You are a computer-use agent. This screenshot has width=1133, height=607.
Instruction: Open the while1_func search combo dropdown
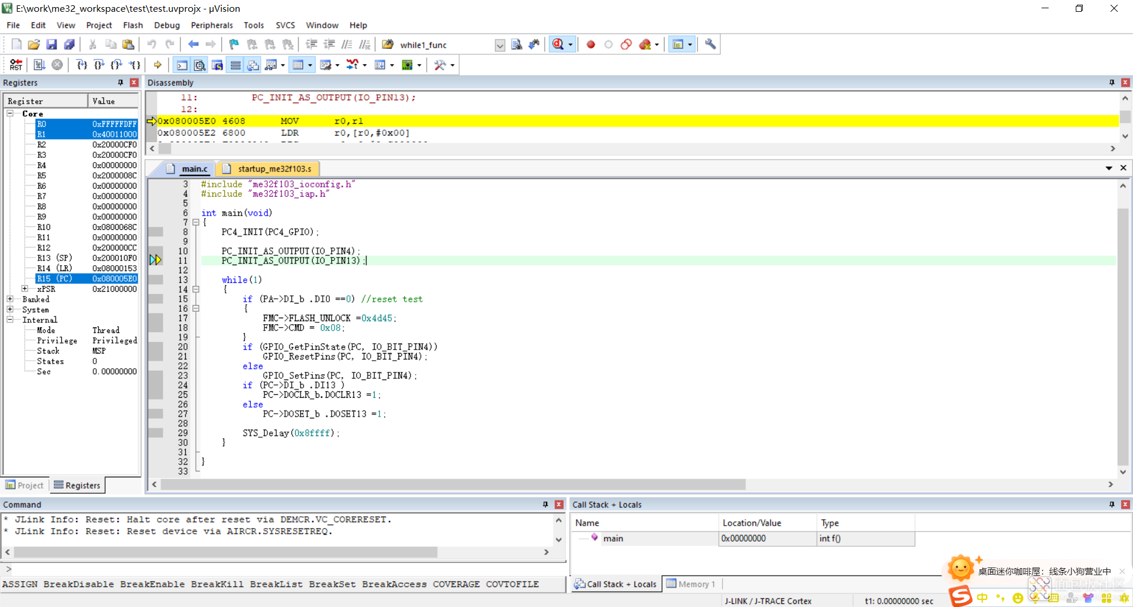point(500,45)
